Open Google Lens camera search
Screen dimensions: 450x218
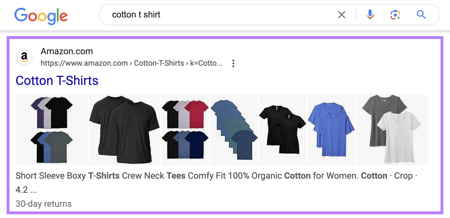click(395, 14)
